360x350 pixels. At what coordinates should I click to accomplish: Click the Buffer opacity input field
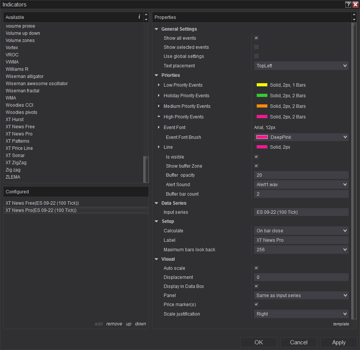point(301,175)
